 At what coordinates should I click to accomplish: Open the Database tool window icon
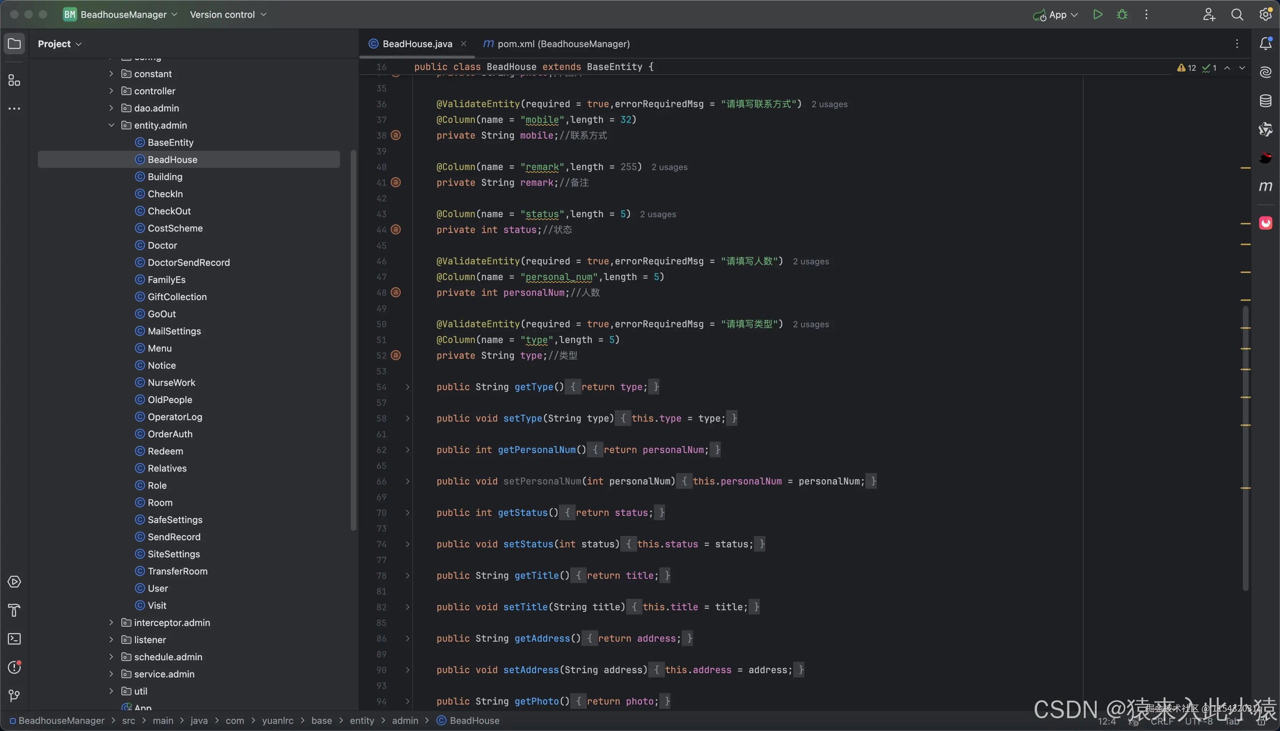tap(1265, 101)
